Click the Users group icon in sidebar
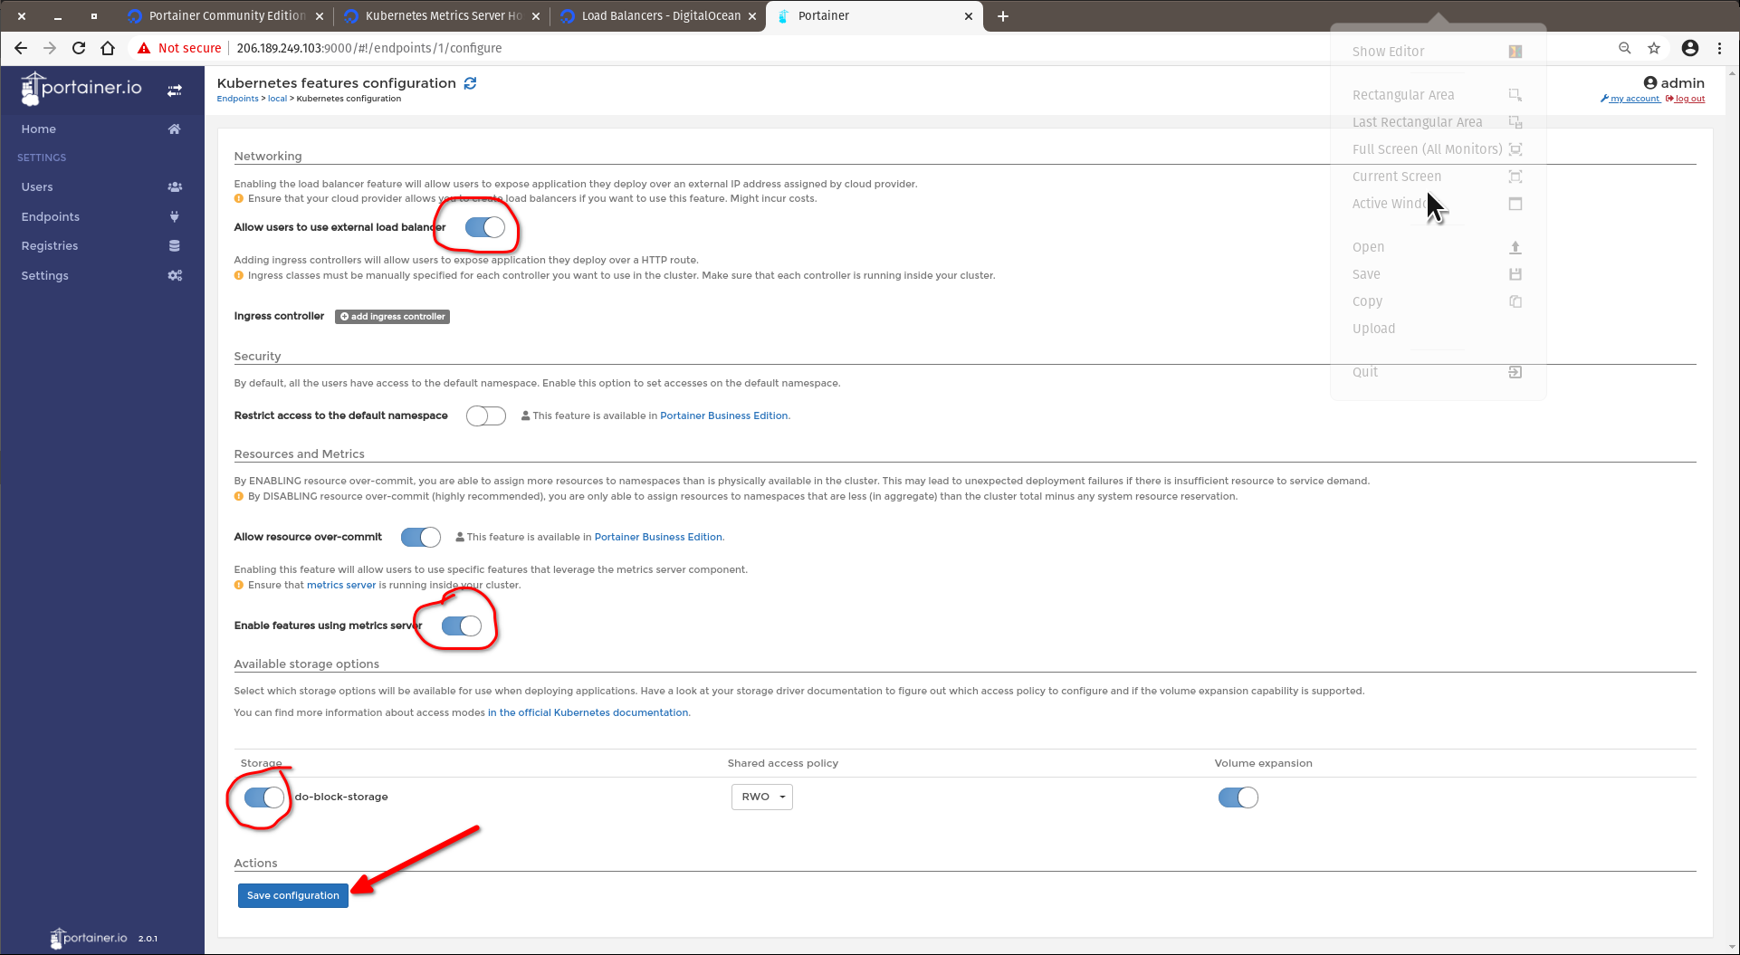The height and width of the screenshot is (955, 1740). (x=175, y=186)
